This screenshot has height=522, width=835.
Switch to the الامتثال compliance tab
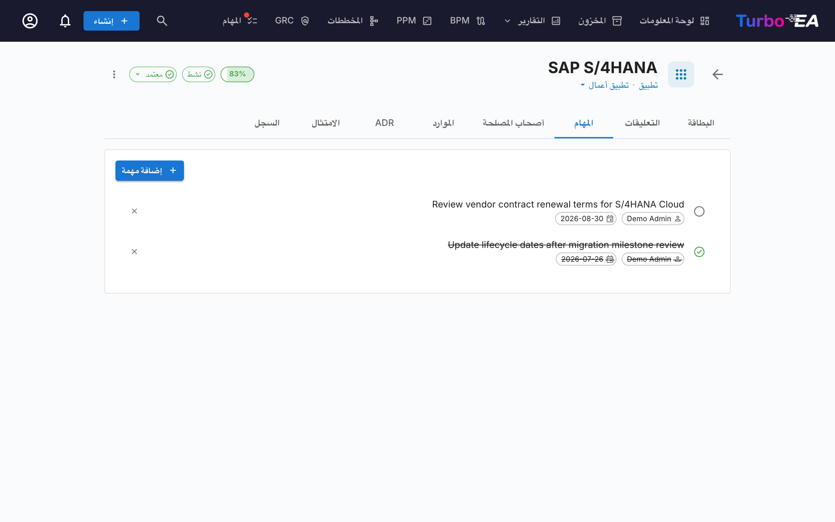326,123
